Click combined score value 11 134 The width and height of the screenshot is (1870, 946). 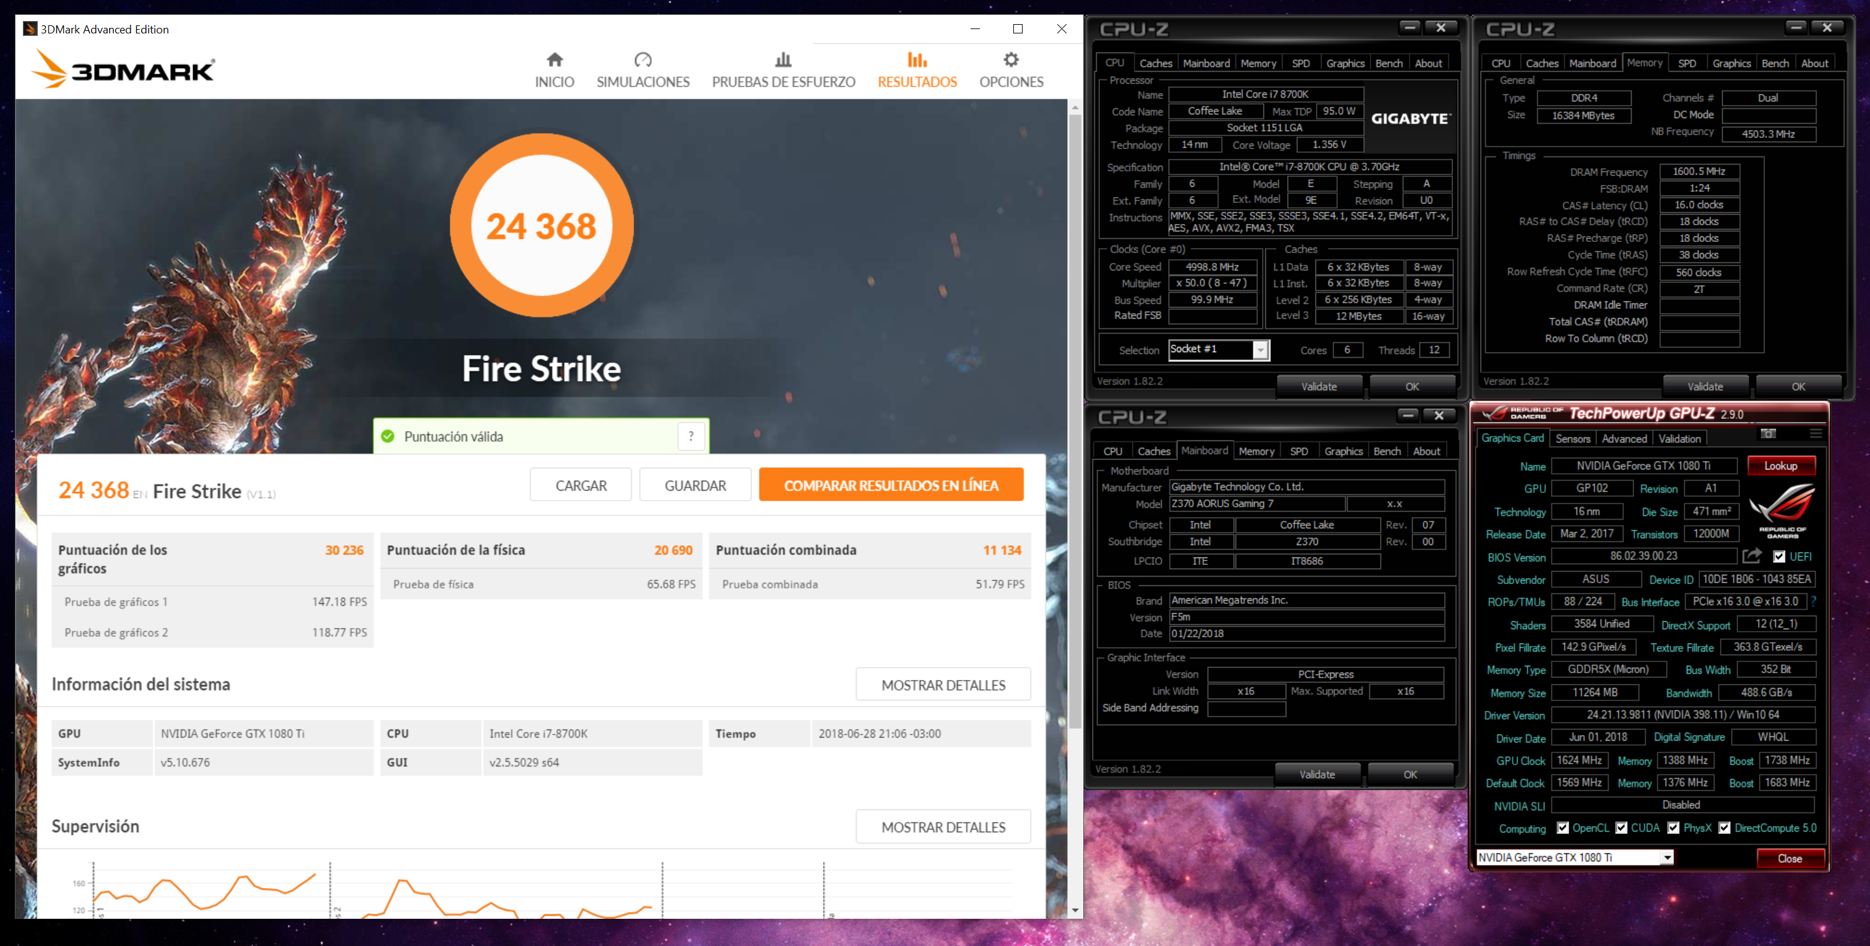1002,550
